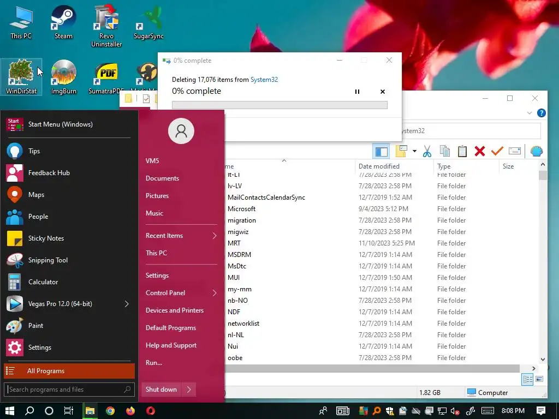This screenshot has width=559, height=419.
Task: Open Pictures from the Start menu
Action: (157, 196)
